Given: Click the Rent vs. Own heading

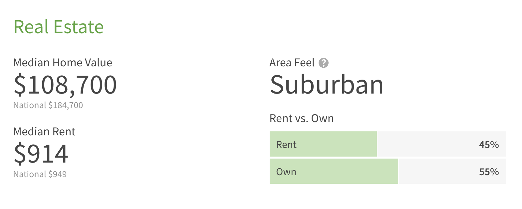Looking at the screenshot, I should tap(301, 118).
